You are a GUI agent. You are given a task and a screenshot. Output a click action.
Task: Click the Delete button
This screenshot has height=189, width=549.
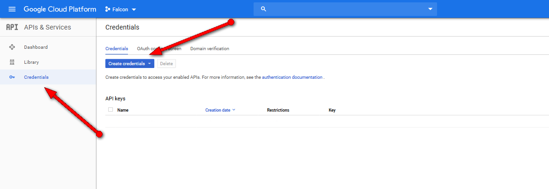(167, 64)
